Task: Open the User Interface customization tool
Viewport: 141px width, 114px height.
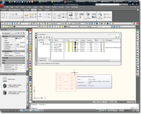Action: [71, 16]
